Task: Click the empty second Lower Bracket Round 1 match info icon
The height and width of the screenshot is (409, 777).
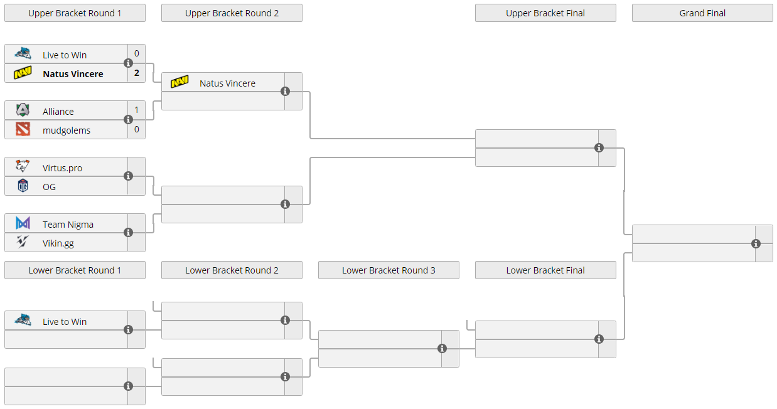Action: 129,386
